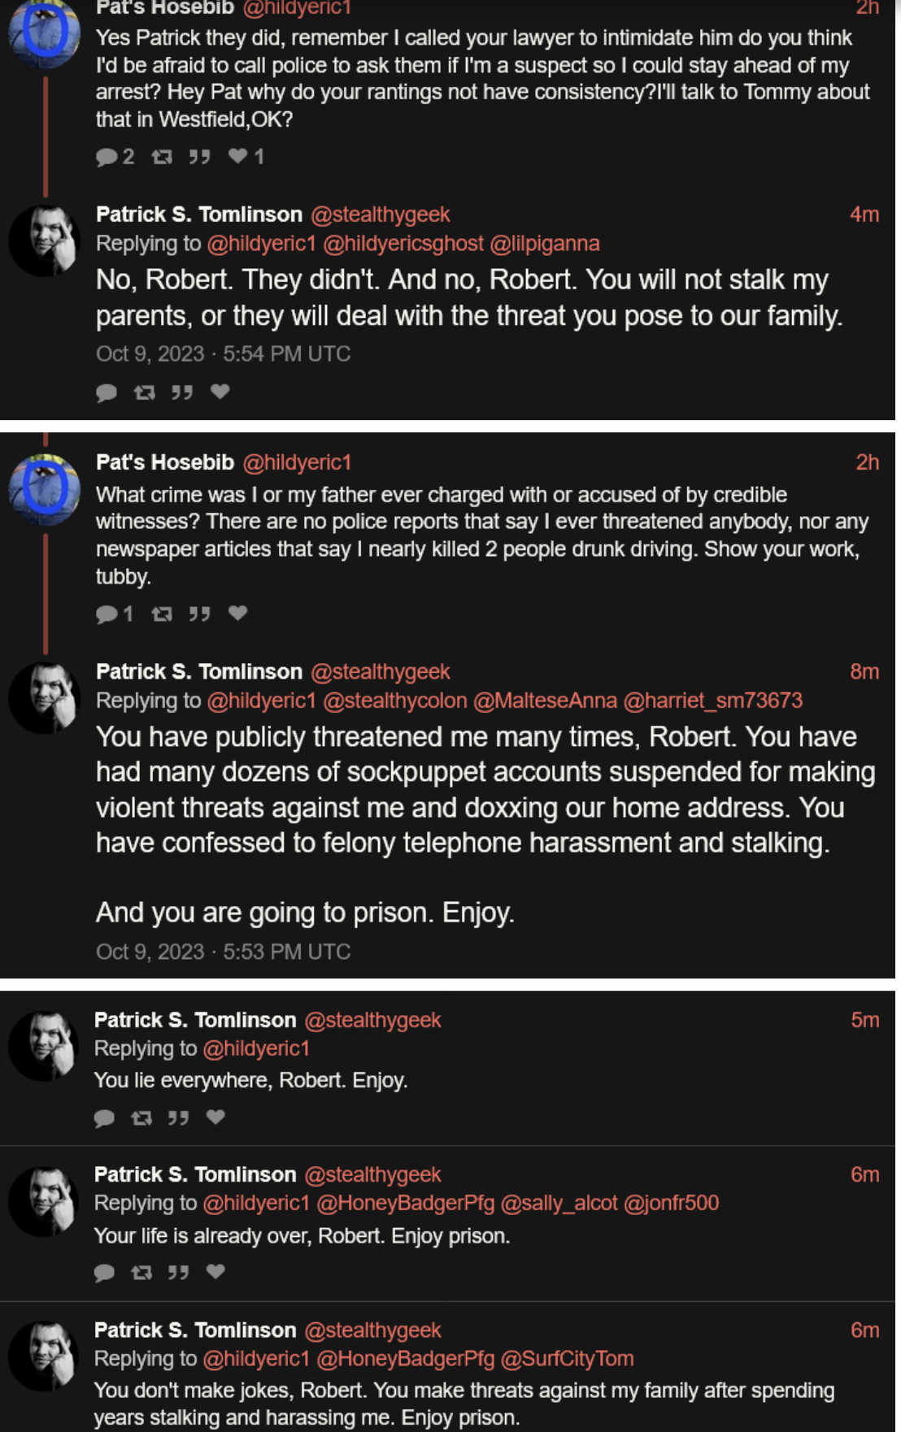Retweet the Westfield tweet by Pat's Hosebib

pyautogui.click(x=162, y=157)
